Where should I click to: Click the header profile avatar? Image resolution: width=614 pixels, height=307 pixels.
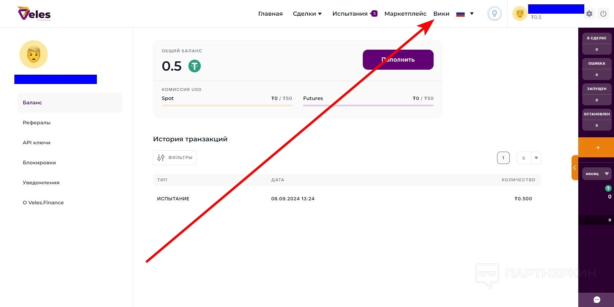click(520, 14)
